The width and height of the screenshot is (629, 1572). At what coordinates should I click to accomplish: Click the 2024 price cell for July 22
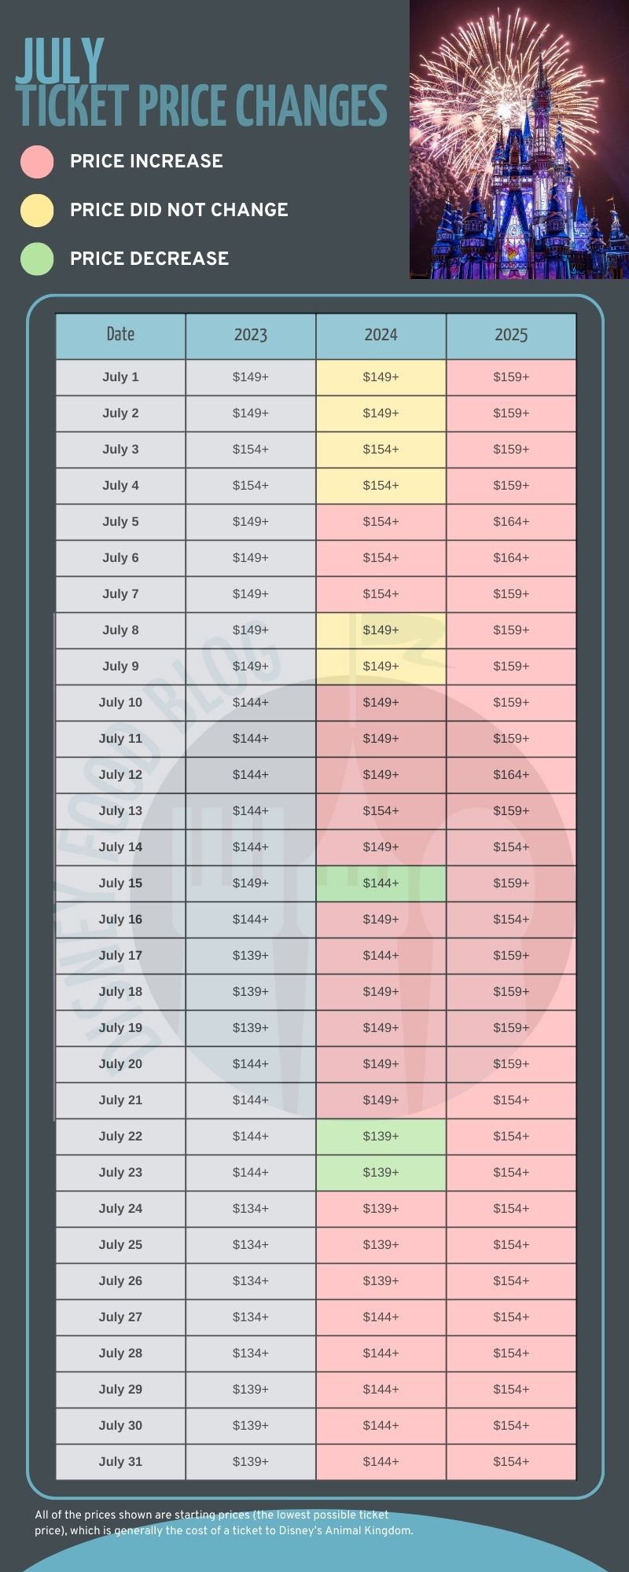click(x=381, y=1137)
